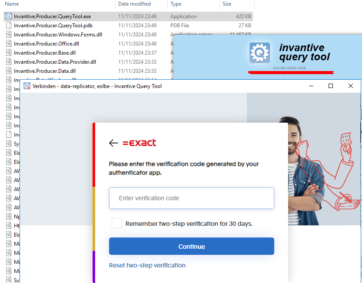Click the Invantive.Producer.QueryTool.exe application icon
Image resolution: width=362 pixels, height=283 pixels.
tap(9, 16)
